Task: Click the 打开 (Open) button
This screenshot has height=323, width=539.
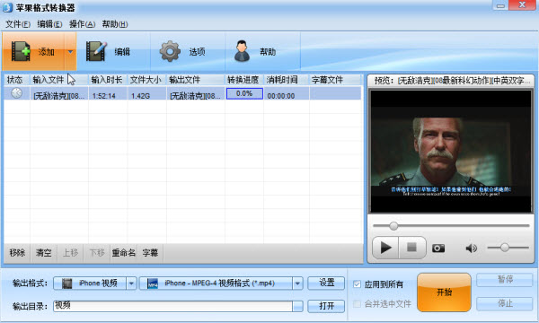Action: (x=326, y=306)
